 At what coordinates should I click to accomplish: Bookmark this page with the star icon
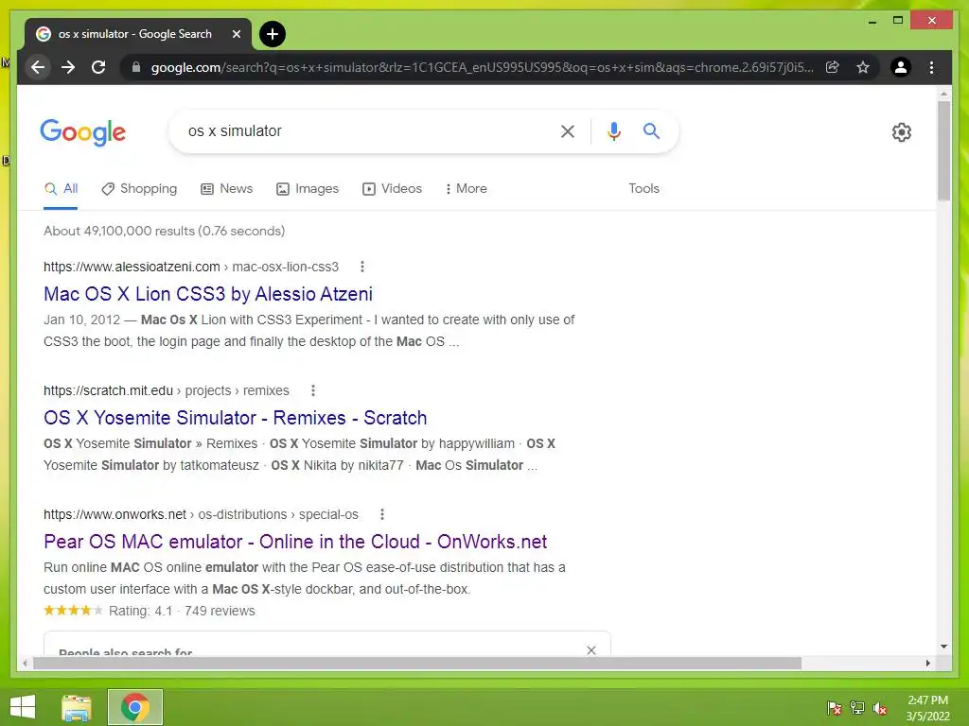(x=863, y=67)
